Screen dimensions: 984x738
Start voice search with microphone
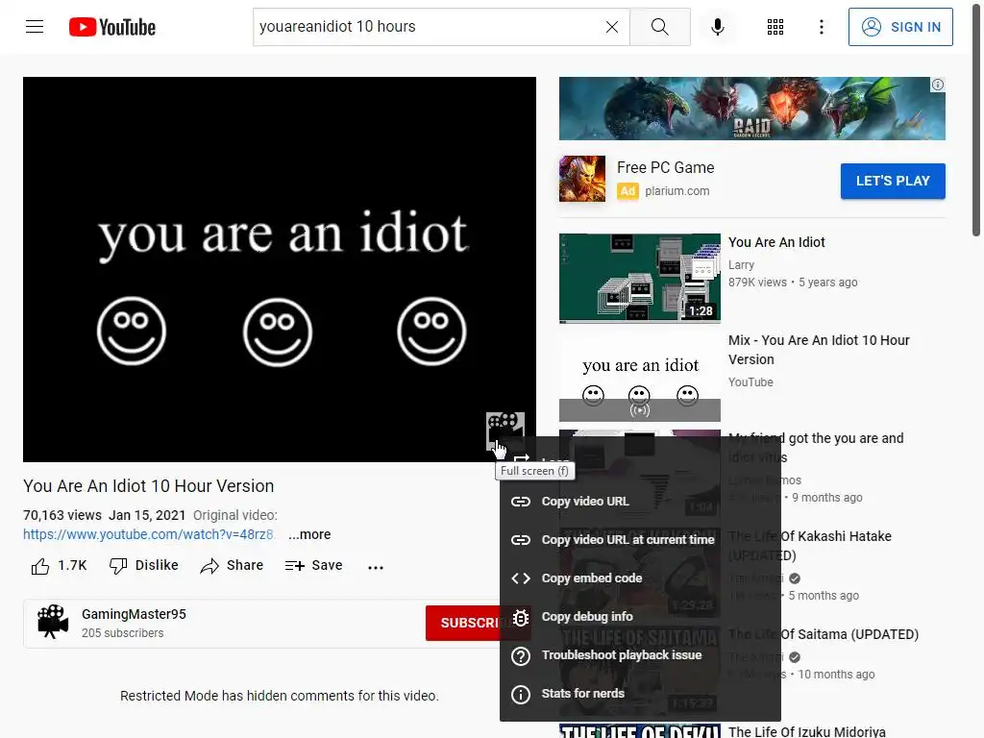[718, 27]
